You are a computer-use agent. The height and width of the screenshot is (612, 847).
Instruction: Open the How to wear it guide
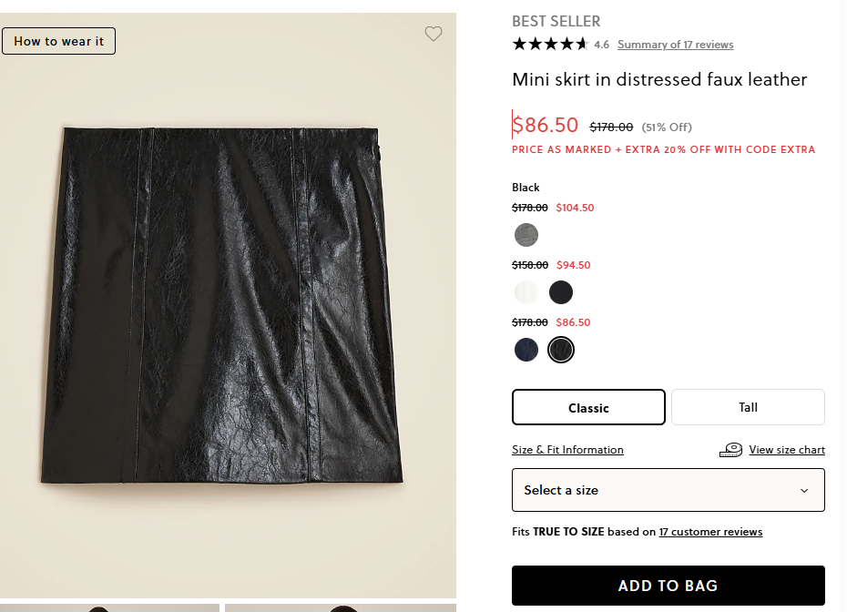[59, 41]
